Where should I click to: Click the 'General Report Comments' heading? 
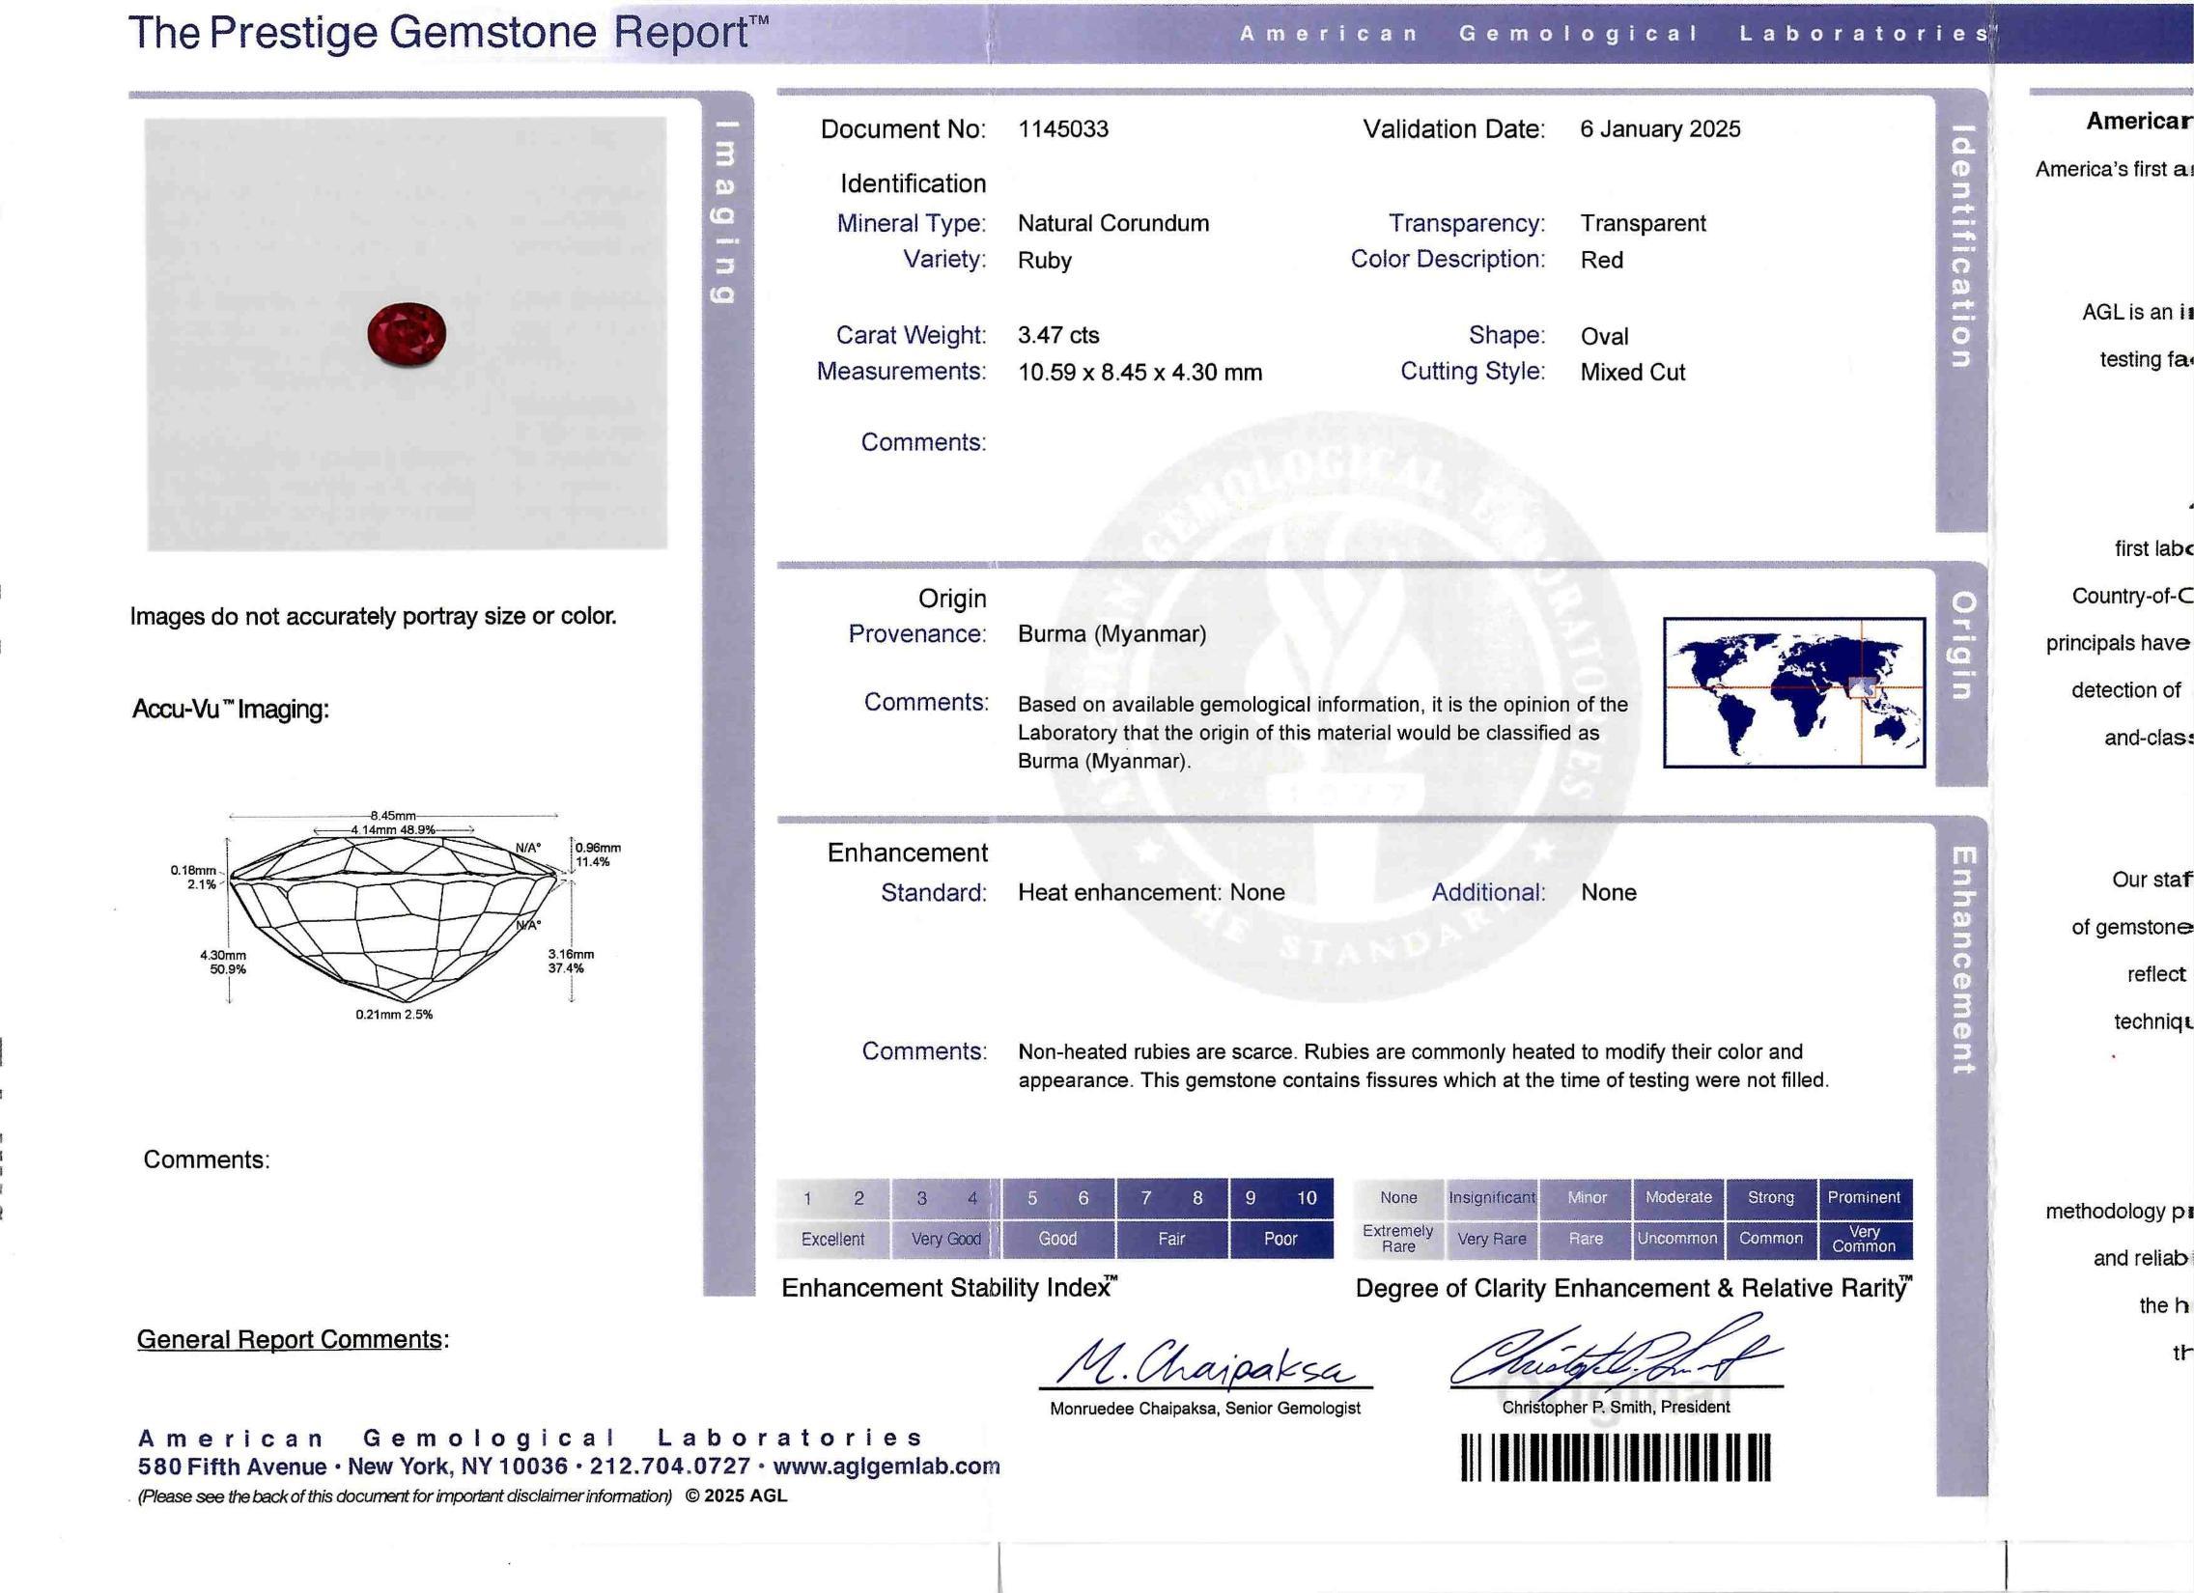pyautogui.click(x=293, y=1340)
